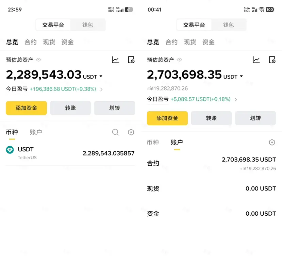Screen dimensions: 282x266
Task: Switch to 钱包 toggle in right screen
Action: [x=229, y=24]
